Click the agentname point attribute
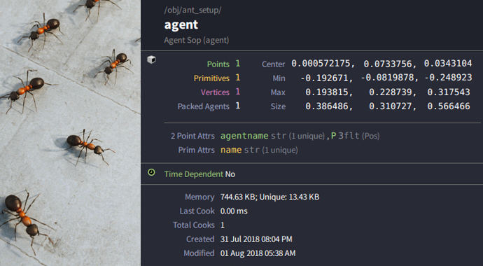Screen dimensions: 483x266 pos(244,136)
